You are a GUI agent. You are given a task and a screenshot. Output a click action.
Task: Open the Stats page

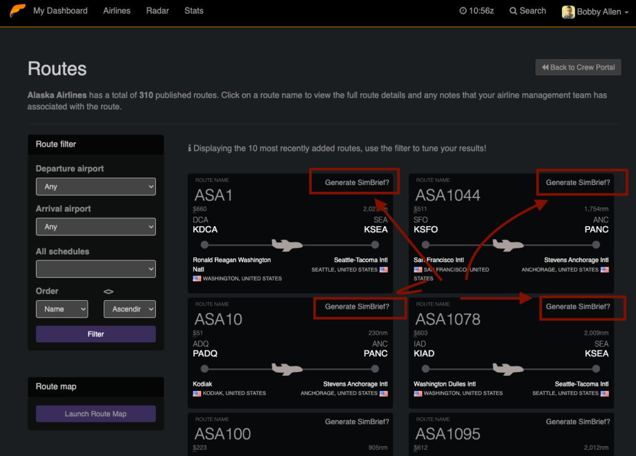coord(194,11)
